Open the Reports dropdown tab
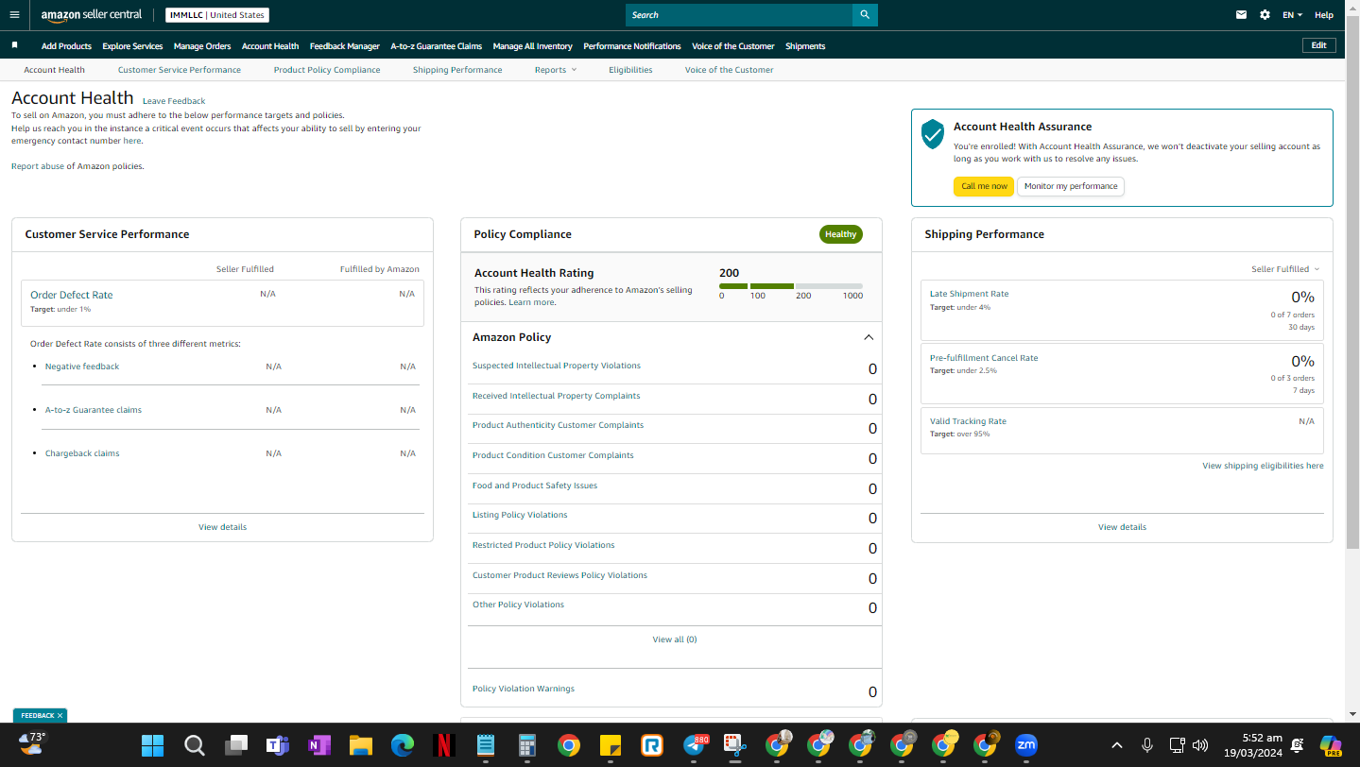This screenshot has height=767, width=1360. (x=555, y=70)
